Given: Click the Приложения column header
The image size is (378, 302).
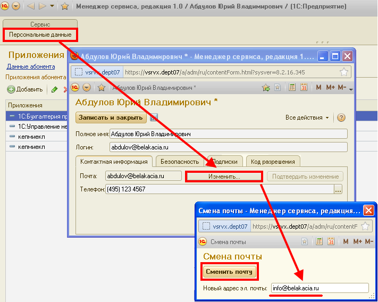Looking at the screenshot, I should [x=37, y=105].
